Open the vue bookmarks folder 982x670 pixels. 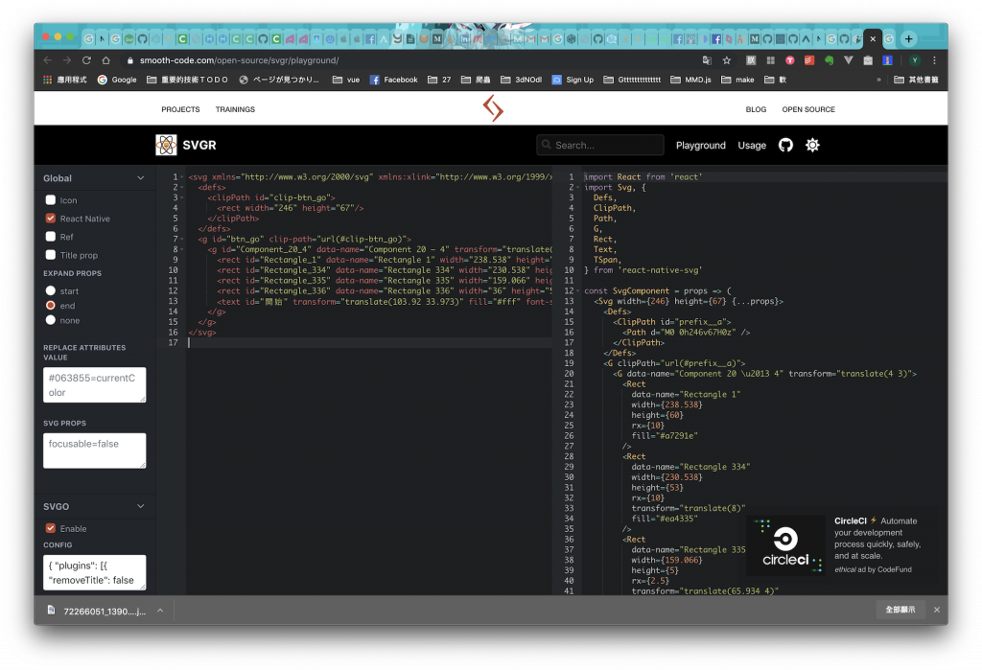point(345,80)
